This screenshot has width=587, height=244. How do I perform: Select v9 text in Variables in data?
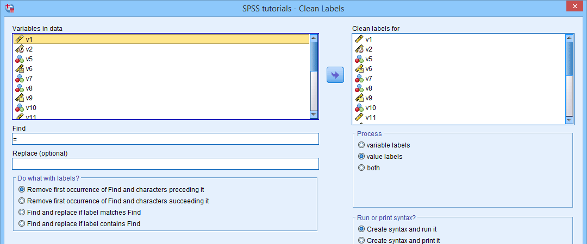pyautogui.click(x=29, y=98)
